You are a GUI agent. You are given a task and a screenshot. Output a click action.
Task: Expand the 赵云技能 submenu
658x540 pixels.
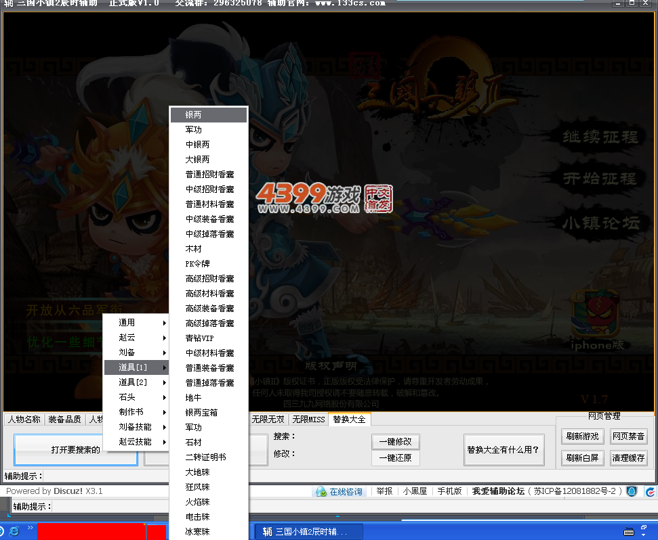[x=136, y=442]
